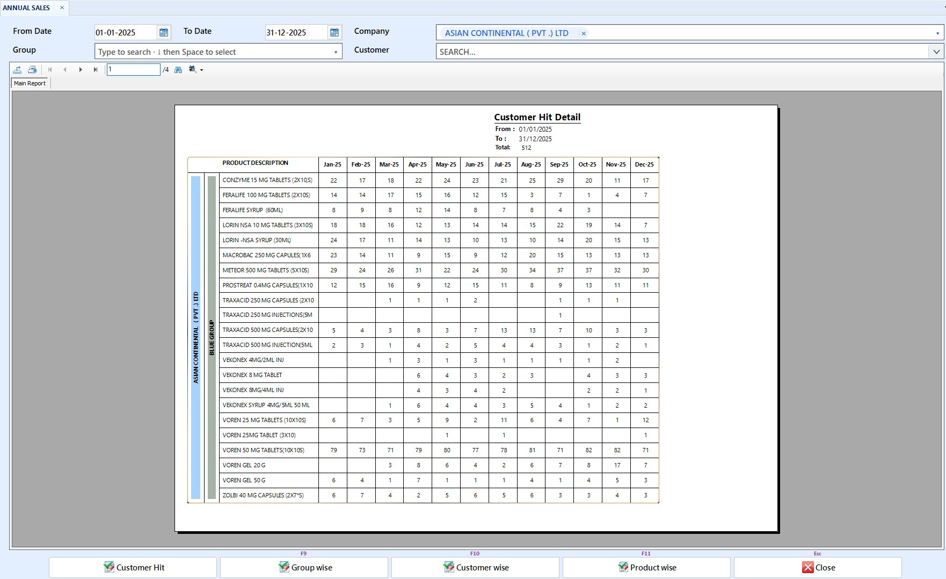Select the FERALIFE SYRUP (60ML) row label
The height and width of the screenshot is (579, 946).
252,210
